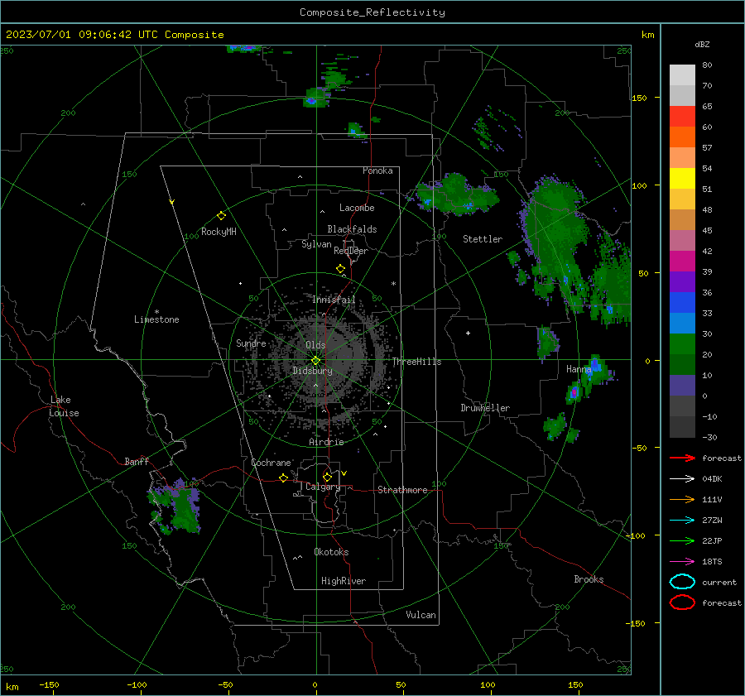Select the Didsbury town label

(312, 371)
